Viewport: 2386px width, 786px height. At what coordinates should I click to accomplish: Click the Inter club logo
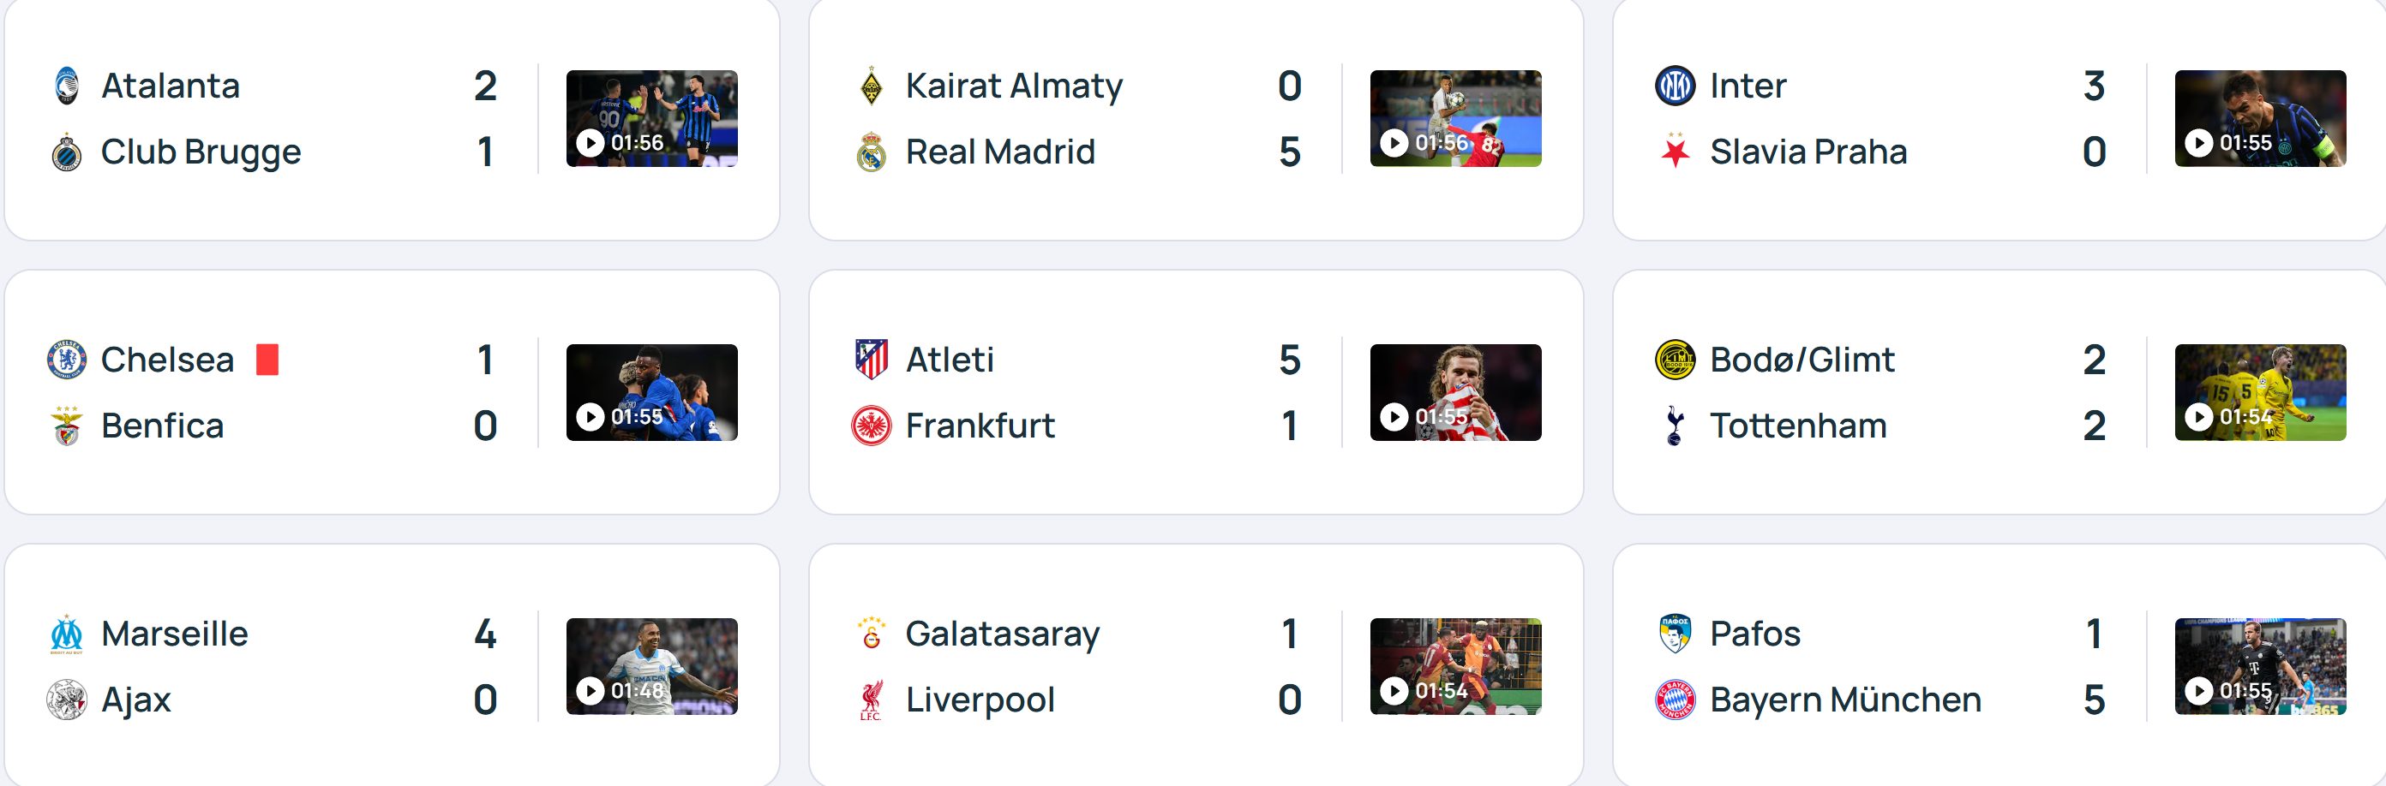pos(1675,85)
